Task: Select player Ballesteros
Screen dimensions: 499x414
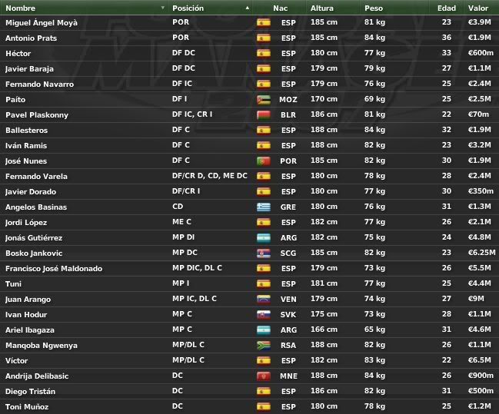Action: (x=26, y=131)
